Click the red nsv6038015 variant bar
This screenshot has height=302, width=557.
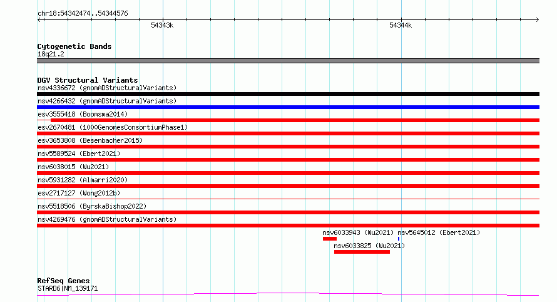[288, 173]
